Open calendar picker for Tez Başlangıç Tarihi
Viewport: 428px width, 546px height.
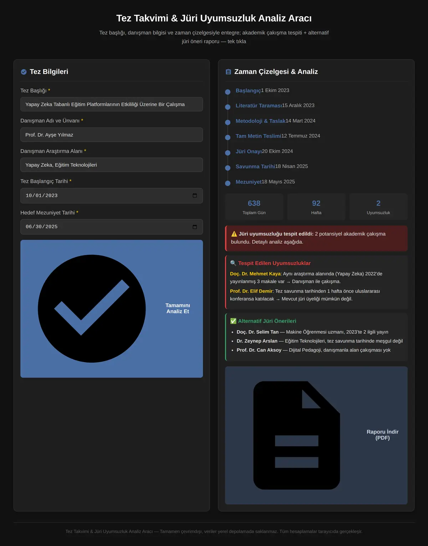(195, 196)
